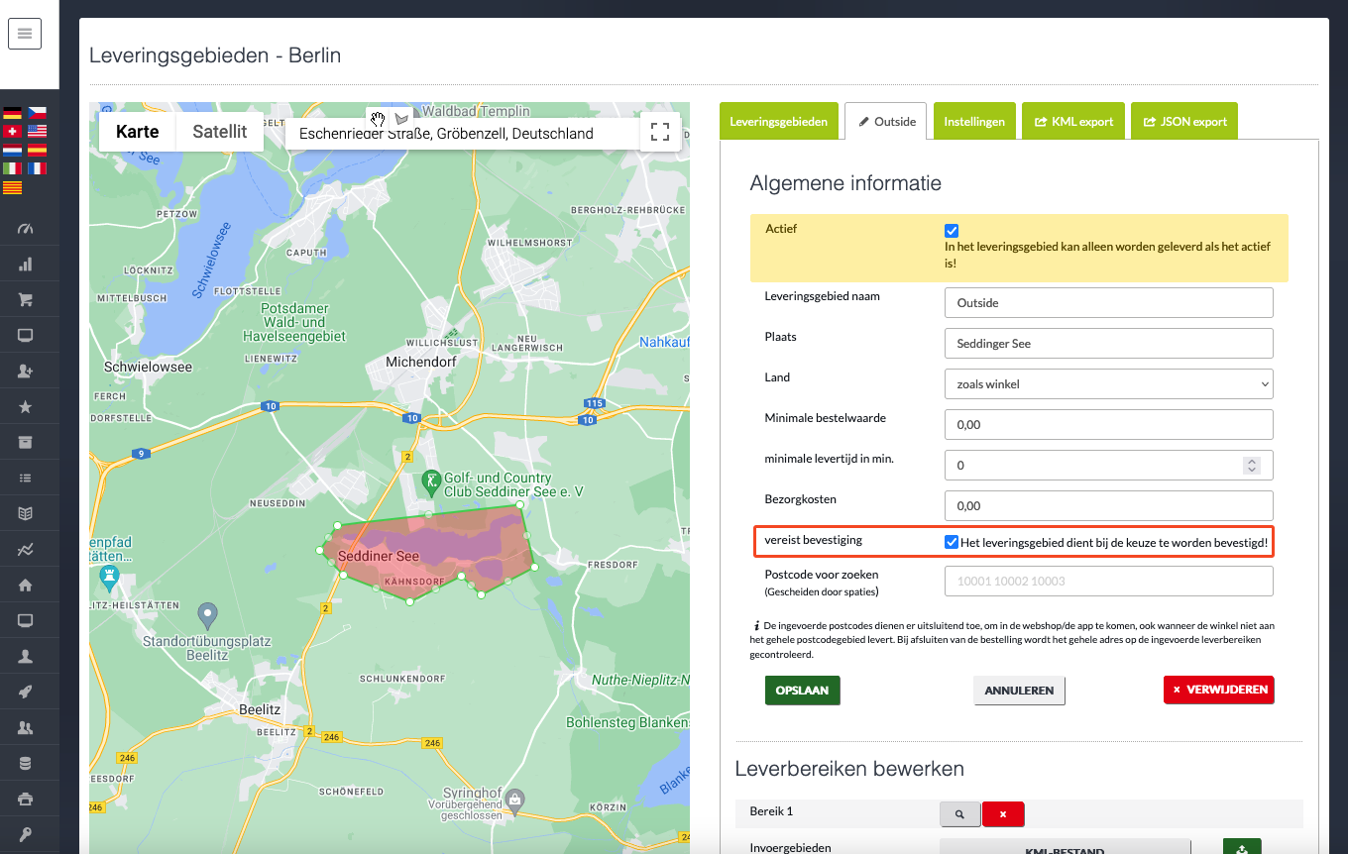Open the user group sidebar icon
The image size is (1348, 854).
pos(26,728)
